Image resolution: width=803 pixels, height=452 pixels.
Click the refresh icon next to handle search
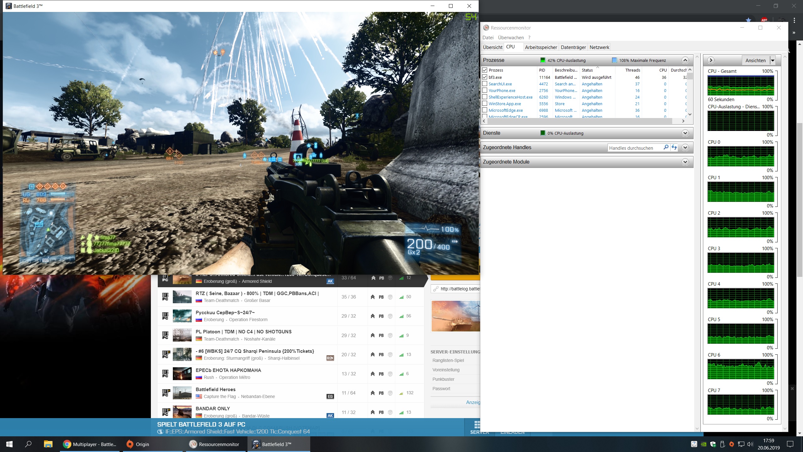pos(674,147)
